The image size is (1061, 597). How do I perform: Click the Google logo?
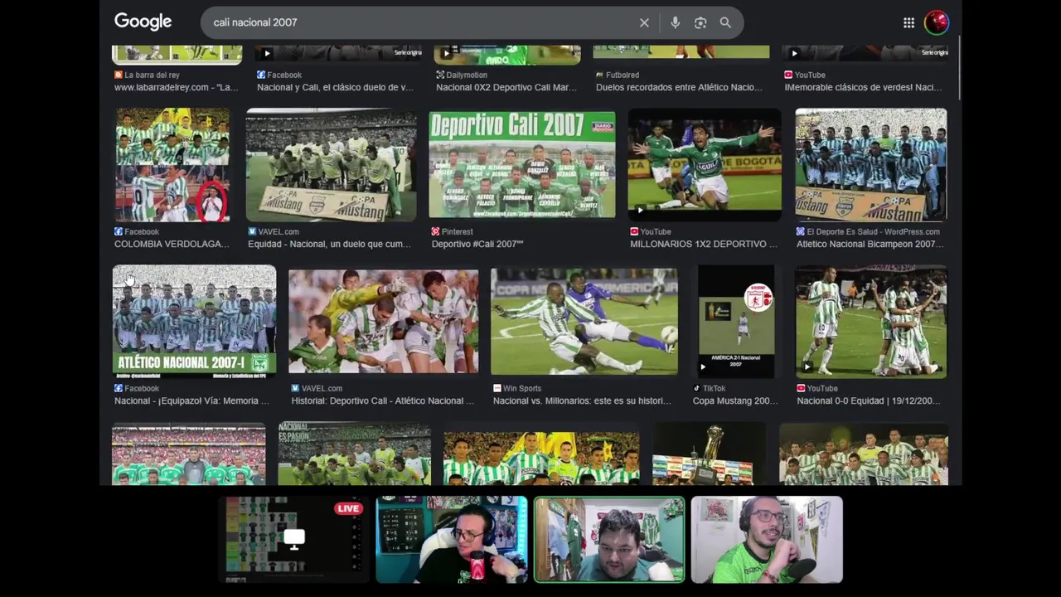click(143, 22)
